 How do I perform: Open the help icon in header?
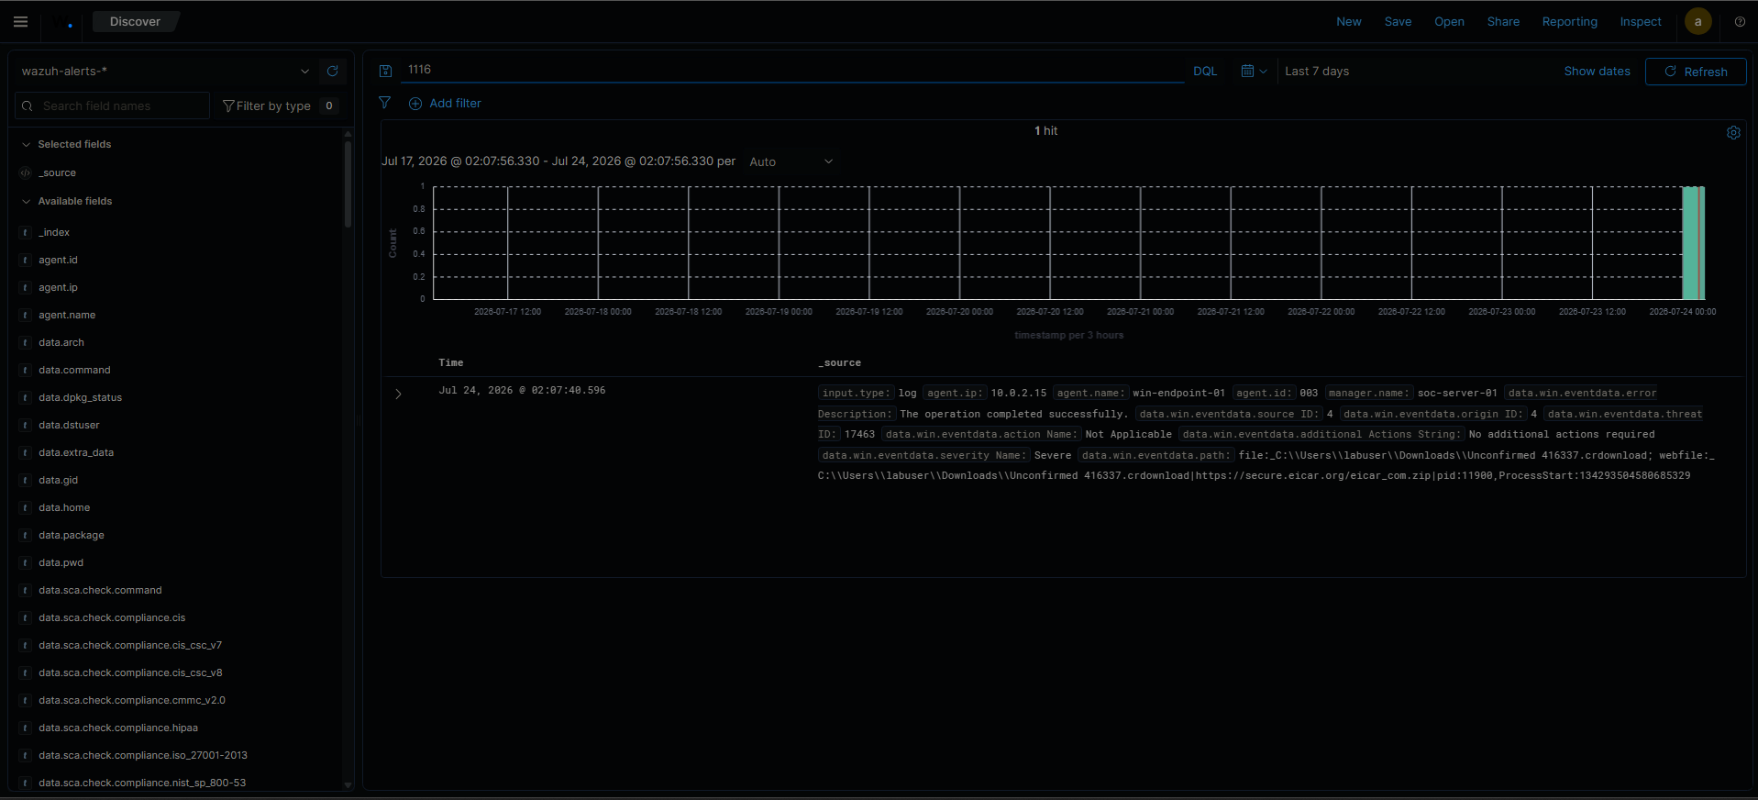tap(1740, 22)
